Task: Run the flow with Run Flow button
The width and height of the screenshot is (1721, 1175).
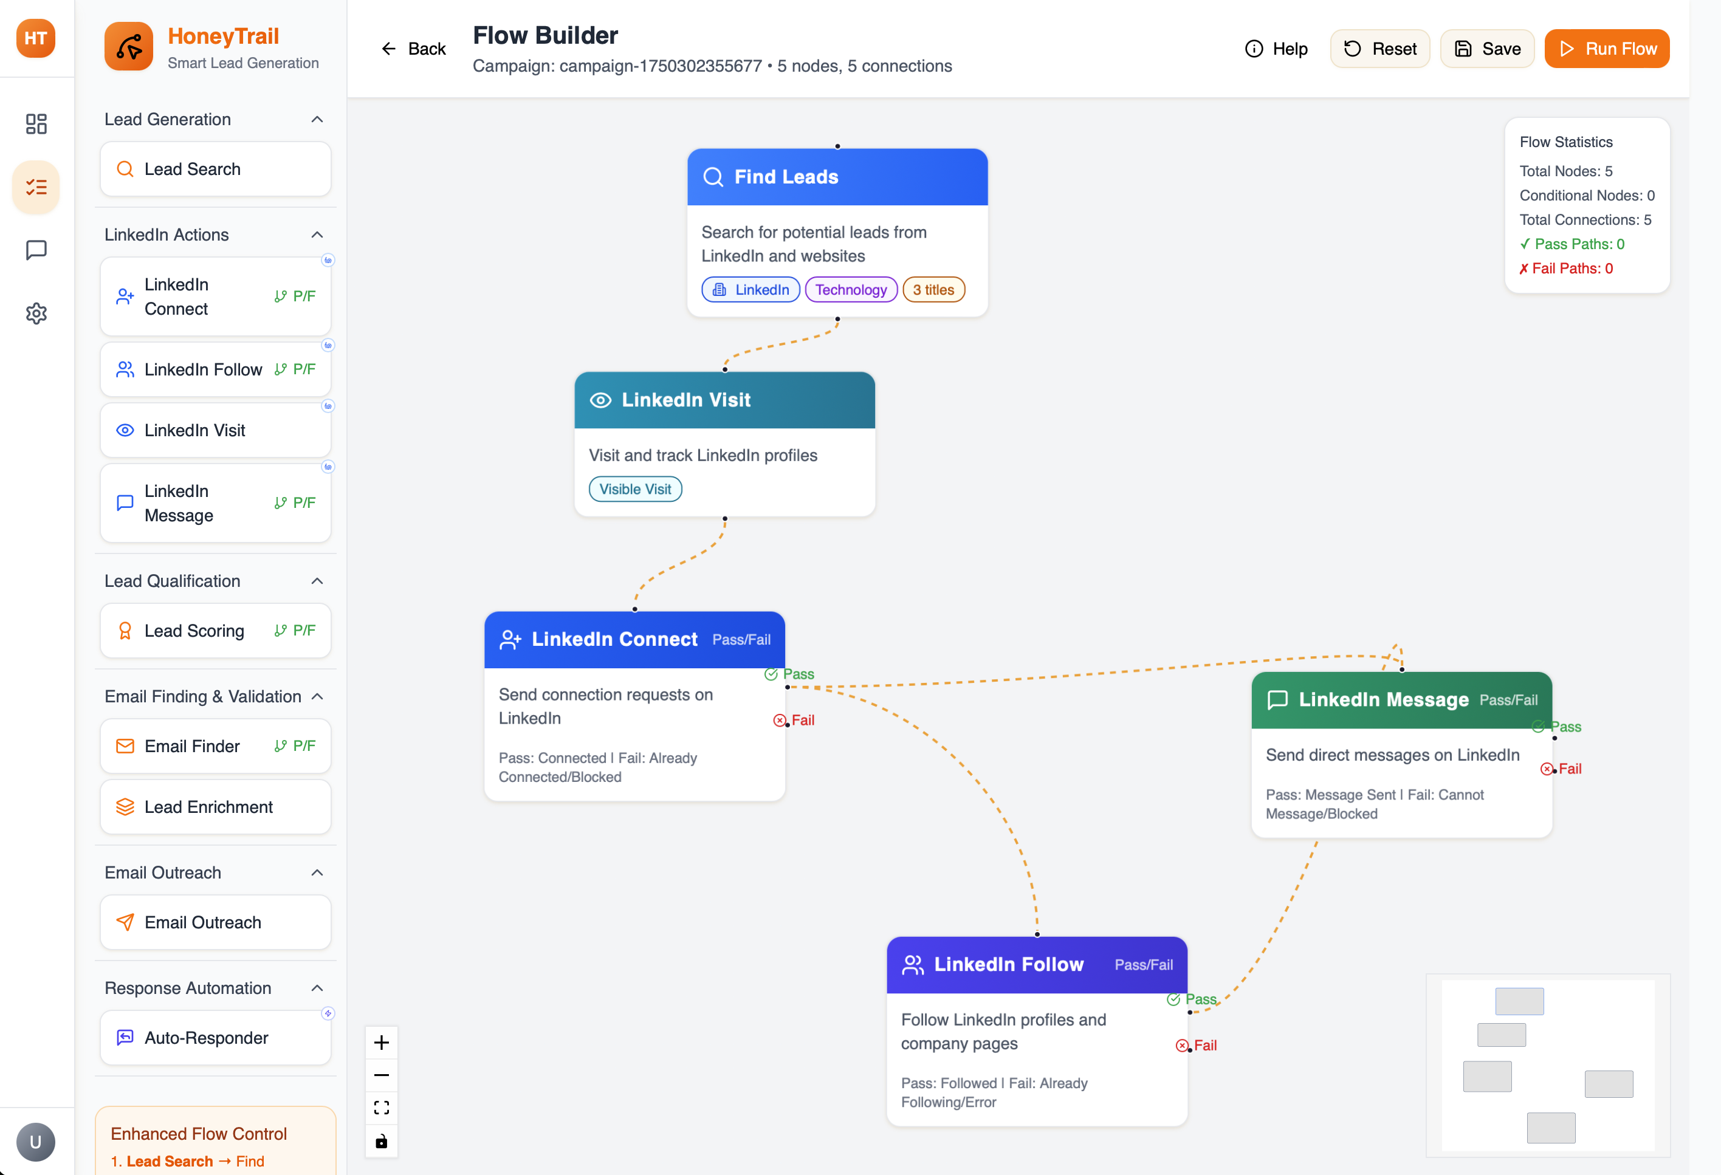Action: [1606, 48]
